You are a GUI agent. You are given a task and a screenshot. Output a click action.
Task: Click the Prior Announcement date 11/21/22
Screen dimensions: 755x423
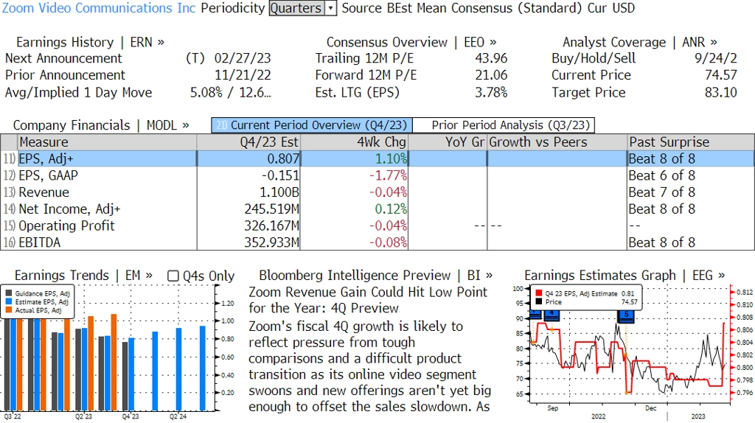[243, 75]
